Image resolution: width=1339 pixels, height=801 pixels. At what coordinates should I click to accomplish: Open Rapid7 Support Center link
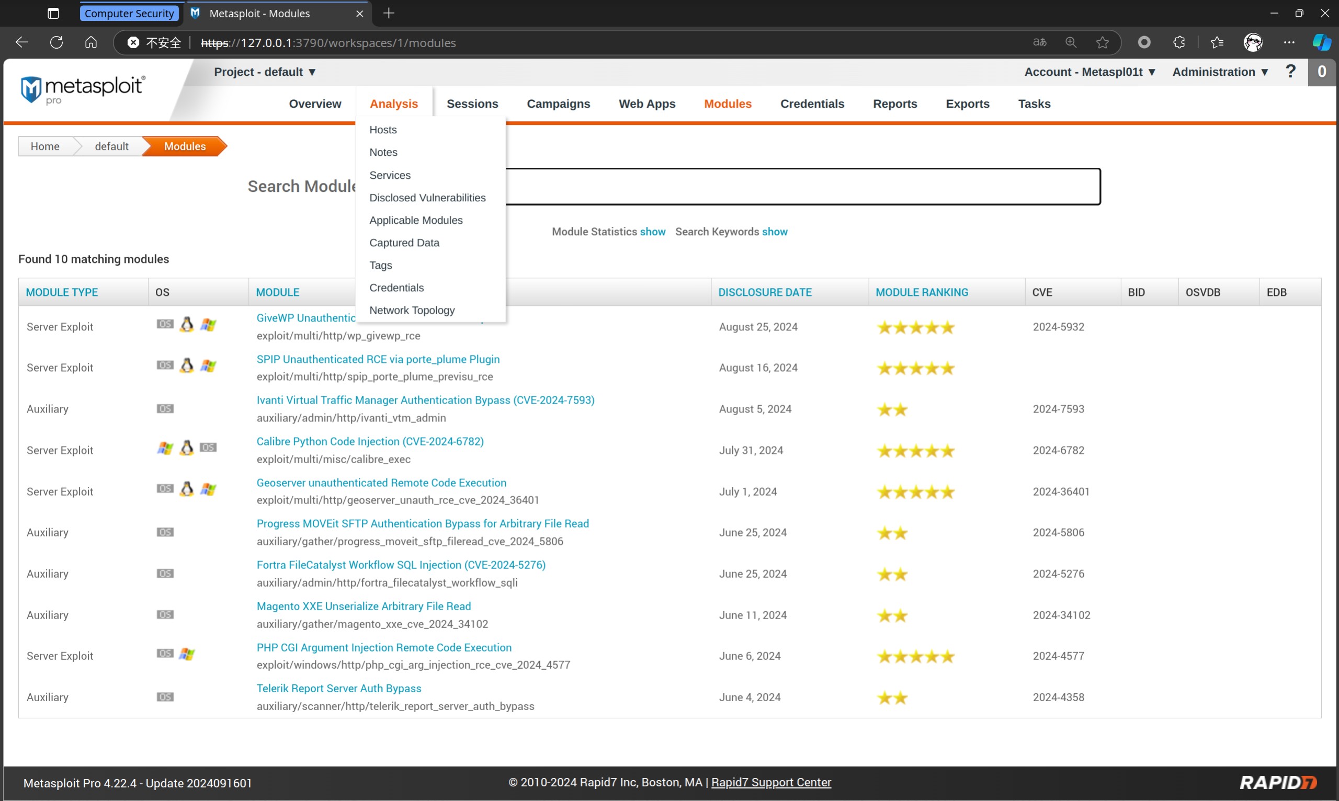coord(771,782)
